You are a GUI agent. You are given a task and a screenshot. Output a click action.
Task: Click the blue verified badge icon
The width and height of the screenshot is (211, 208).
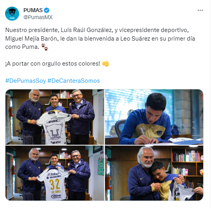tap(46, 11)
